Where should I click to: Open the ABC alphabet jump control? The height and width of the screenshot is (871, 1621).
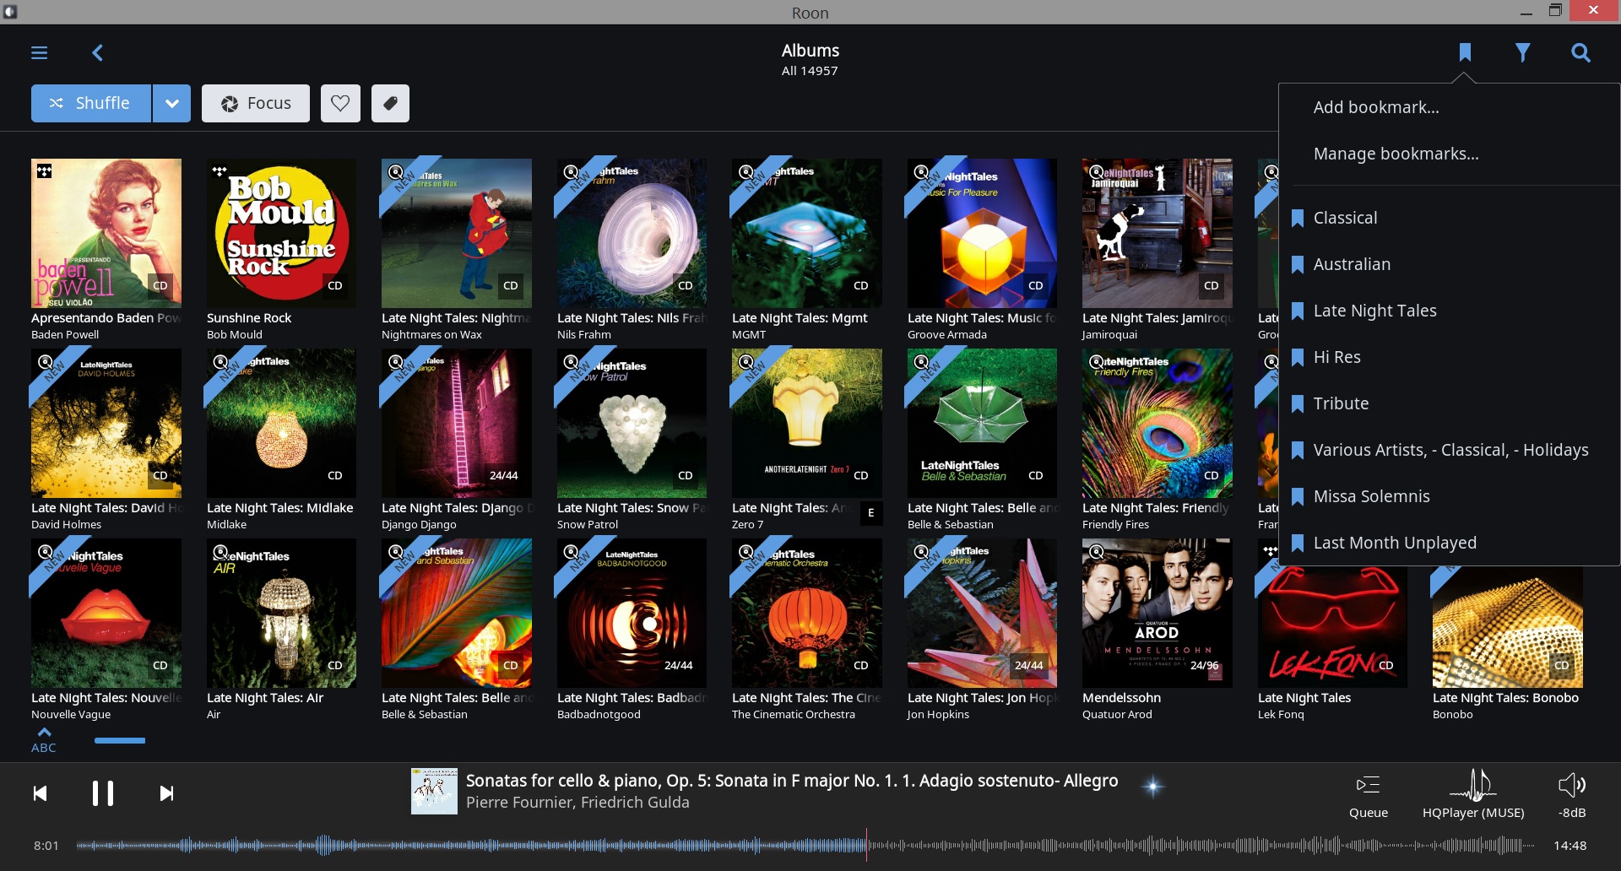coord(44,740)
